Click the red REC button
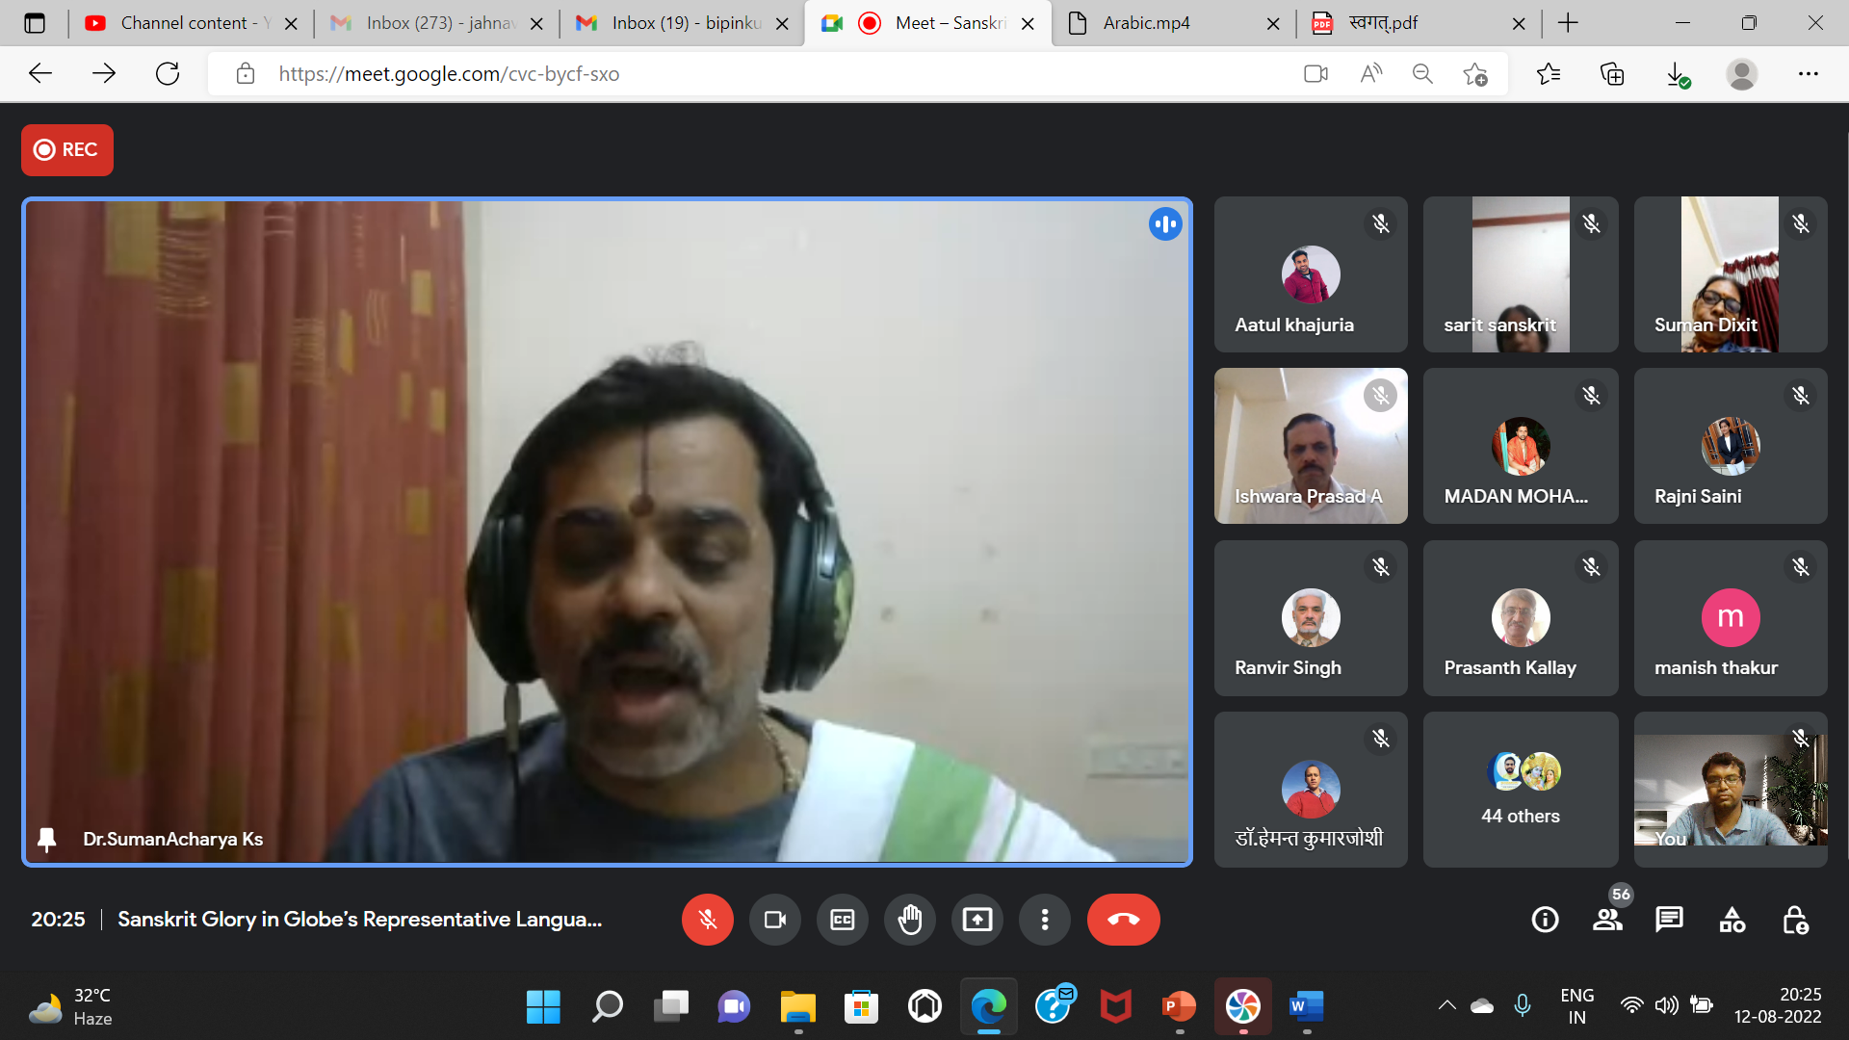Screen dimensions: 1849x1040 (x=67, y=149)
